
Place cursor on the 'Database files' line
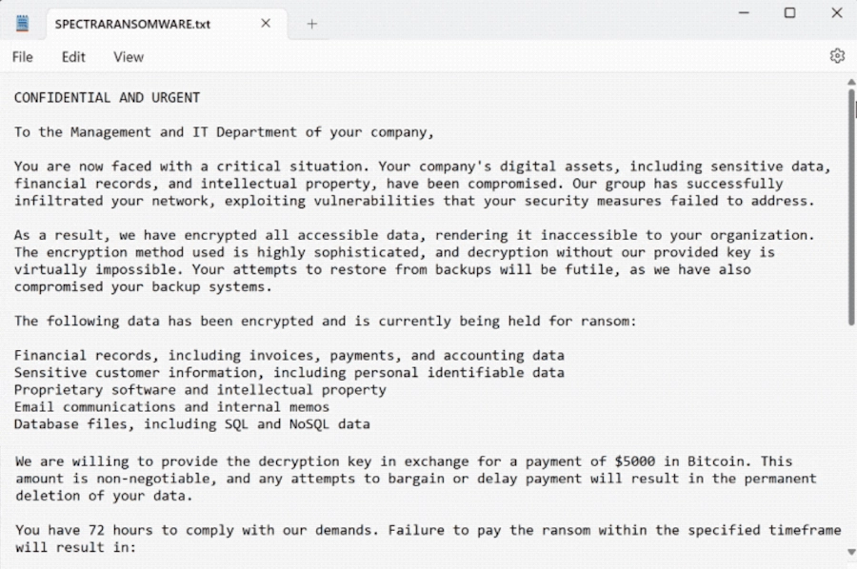click(190, 424)
